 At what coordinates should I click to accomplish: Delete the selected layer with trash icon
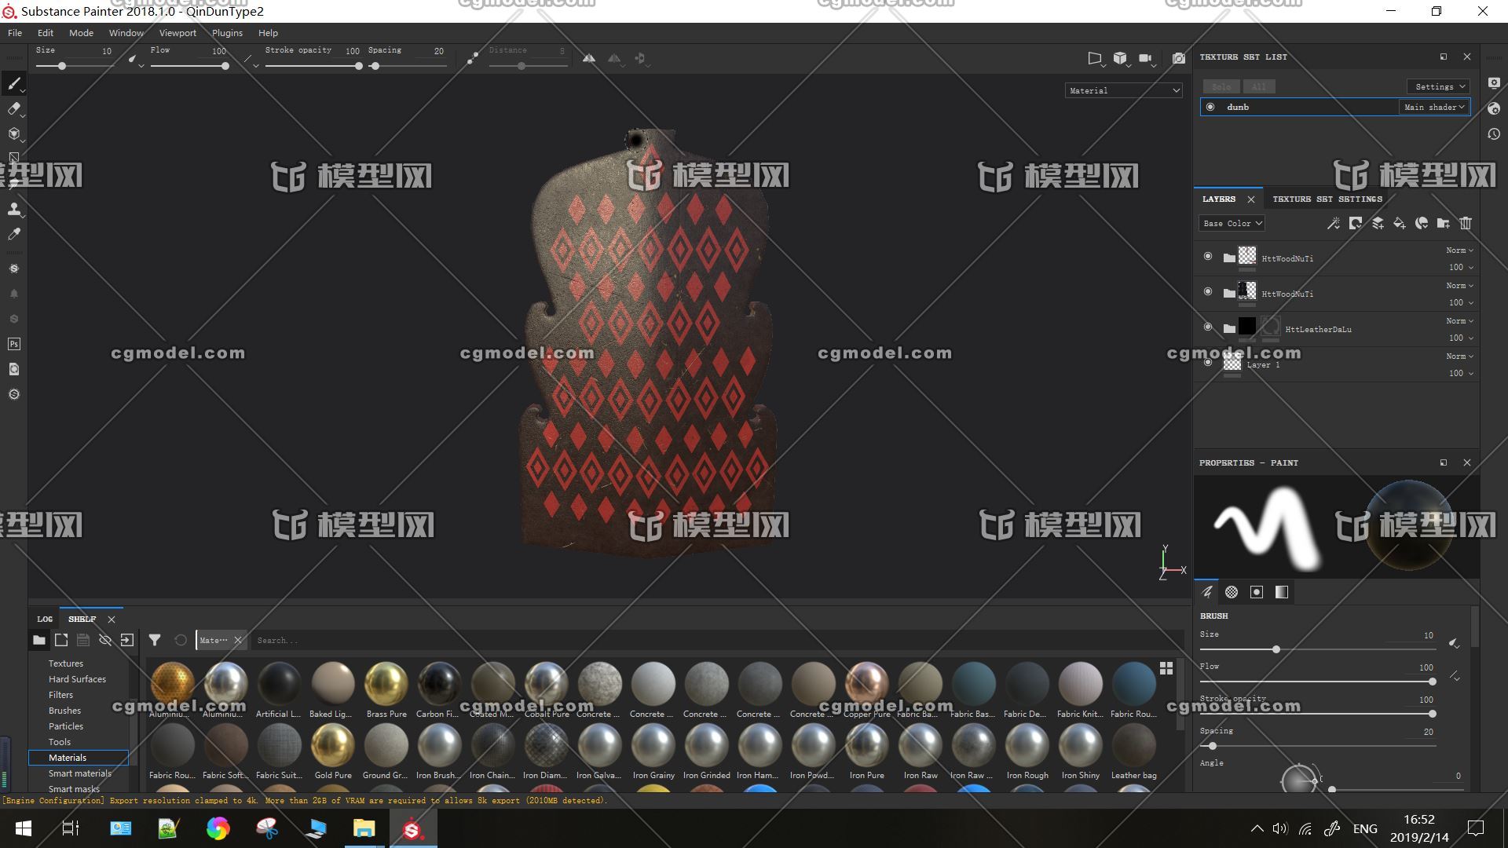point(1465,224)
